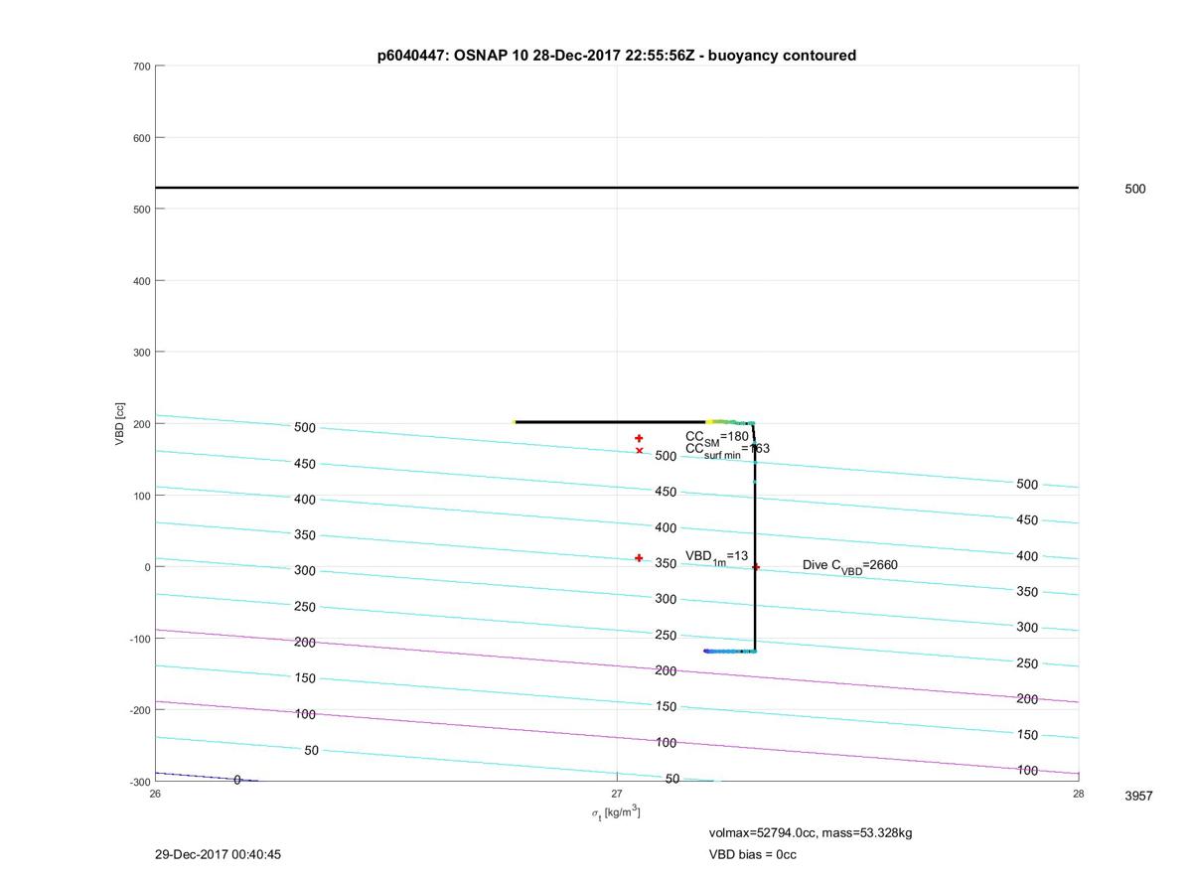The width and height of the screenshot is (1192, 879).
Task: Select the "volmax=52794.0cc, mass=53.328kg" text
Action: tap(811, 832)
